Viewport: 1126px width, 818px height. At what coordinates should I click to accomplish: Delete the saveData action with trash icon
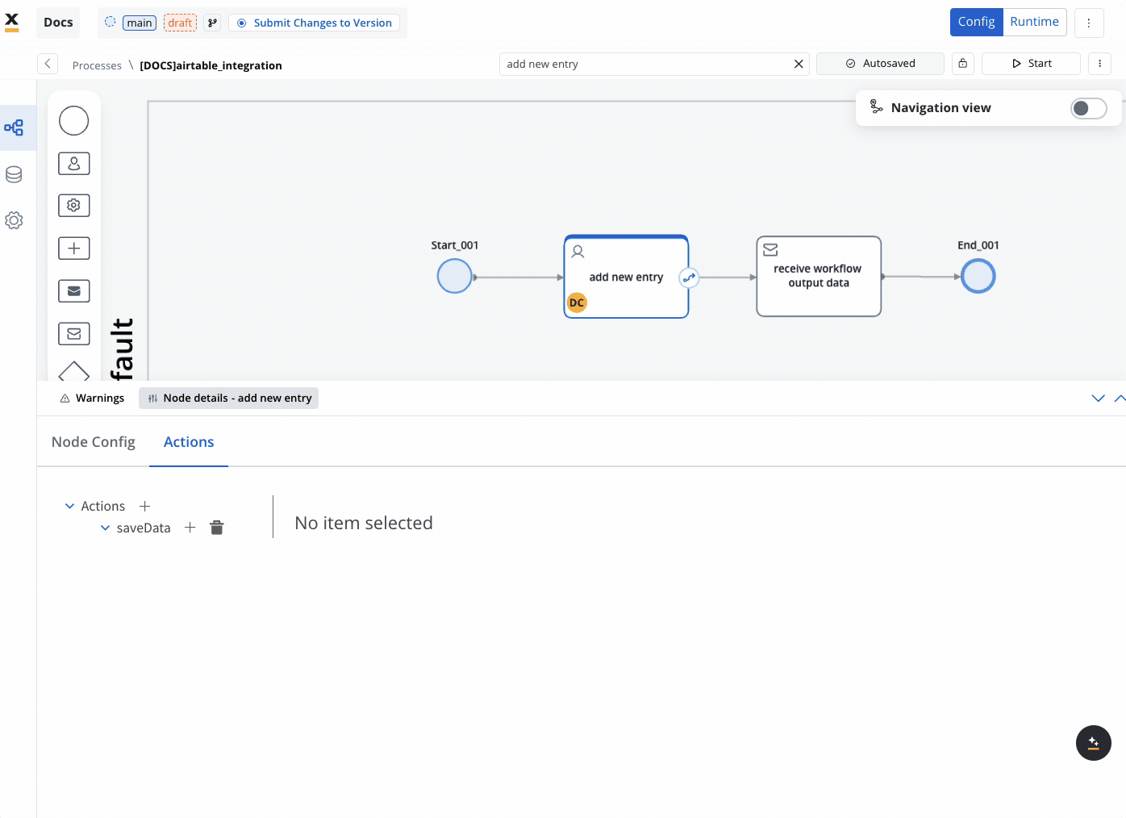pos(217,528)
